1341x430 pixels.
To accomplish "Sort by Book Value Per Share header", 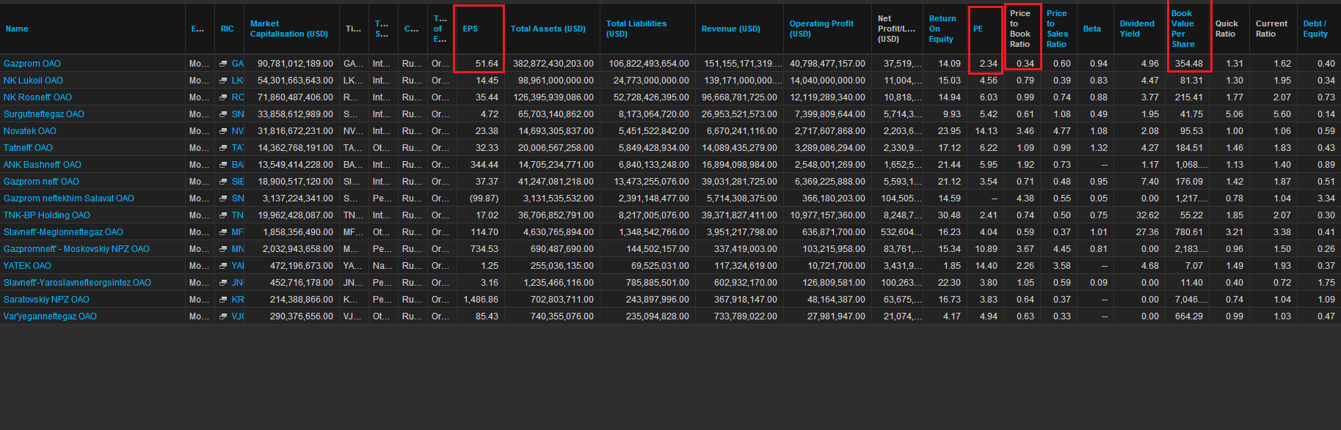I will click(1182, 29).
